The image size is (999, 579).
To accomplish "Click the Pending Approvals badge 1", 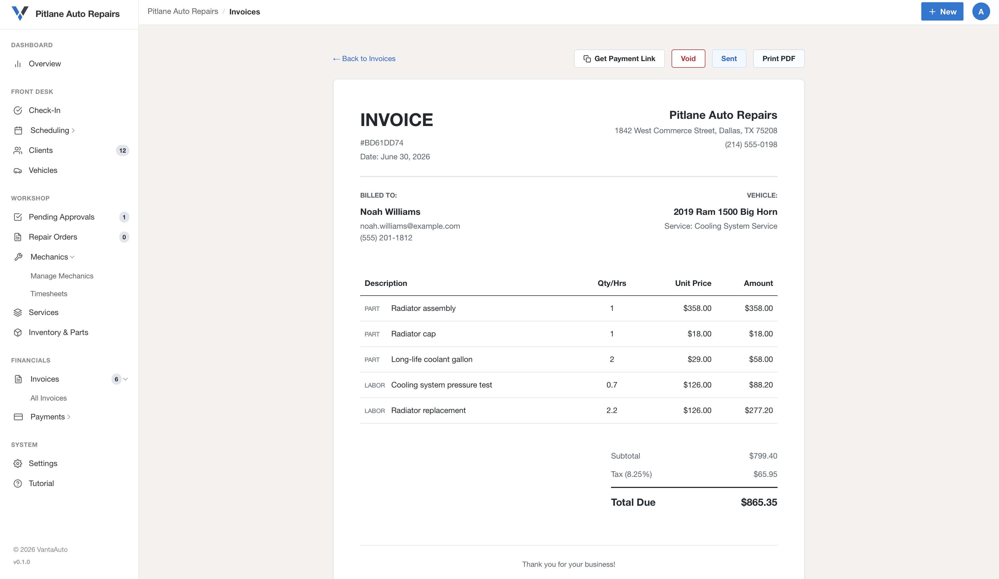I will pyautogui.click(x=124, y=217).
